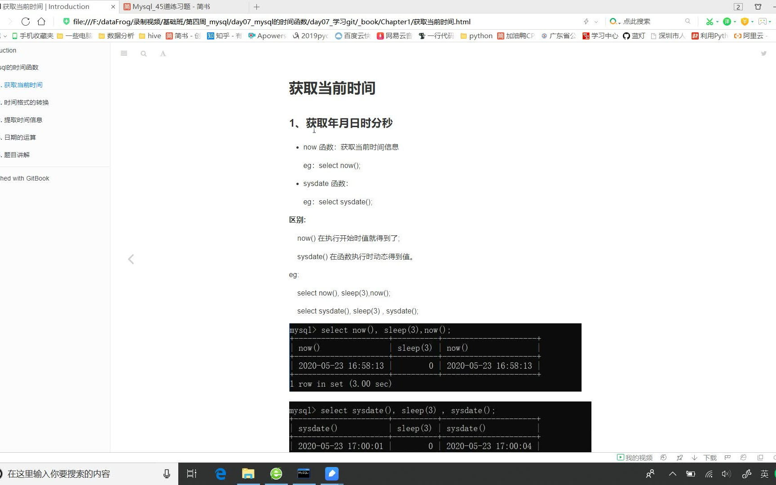Click the green translate 译 icon
776x485 pixels.
coord(727,22)
